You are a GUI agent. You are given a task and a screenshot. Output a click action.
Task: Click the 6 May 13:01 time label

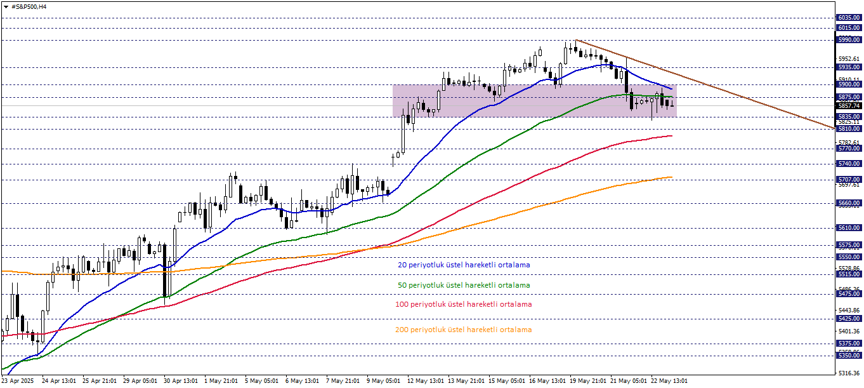(303, 382)
